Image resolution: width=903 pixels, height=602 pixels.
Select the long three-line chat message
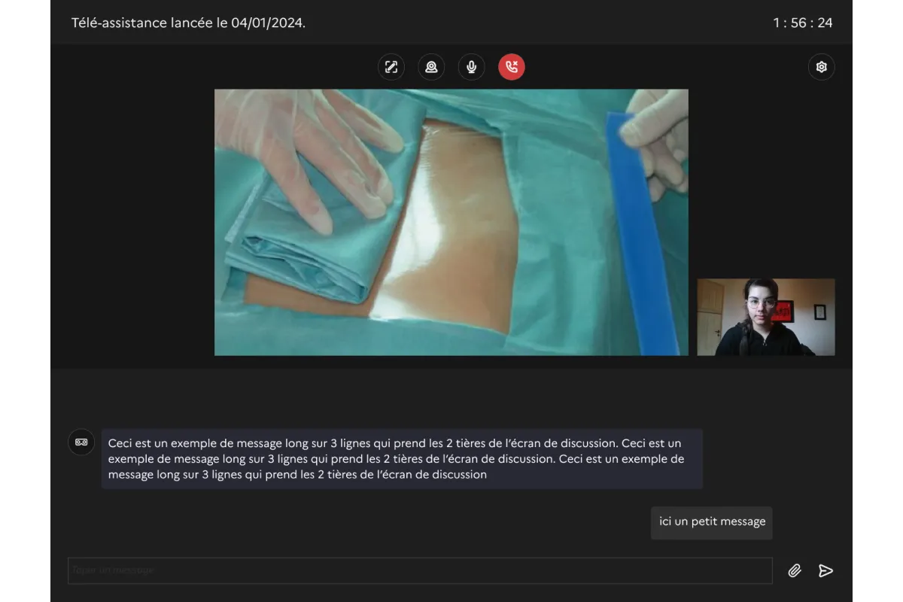click(403, 458)
